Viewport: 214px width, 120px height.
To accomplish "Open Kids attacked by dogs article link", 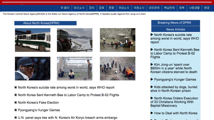I will click(174, 89).
